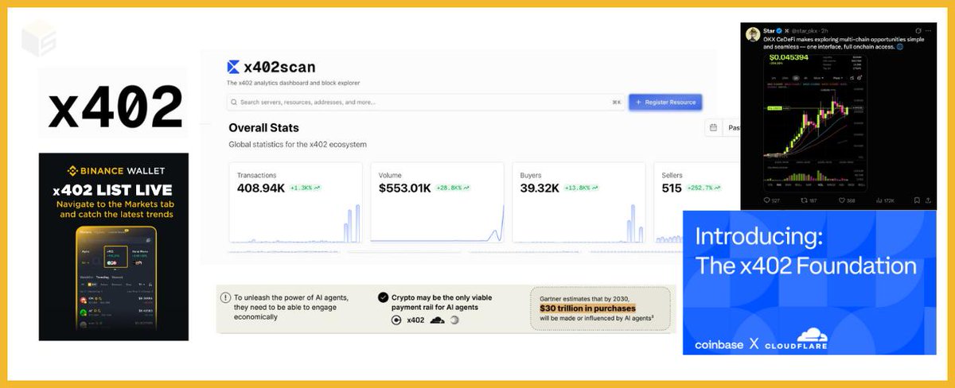Click Star's profile avatar in the tweet
The height and width of the screenshot is (388, 955).
point(753,34)
